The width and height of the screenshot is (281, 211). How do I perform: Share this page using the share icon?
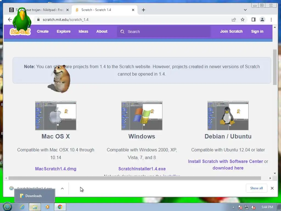coord(234,20)
